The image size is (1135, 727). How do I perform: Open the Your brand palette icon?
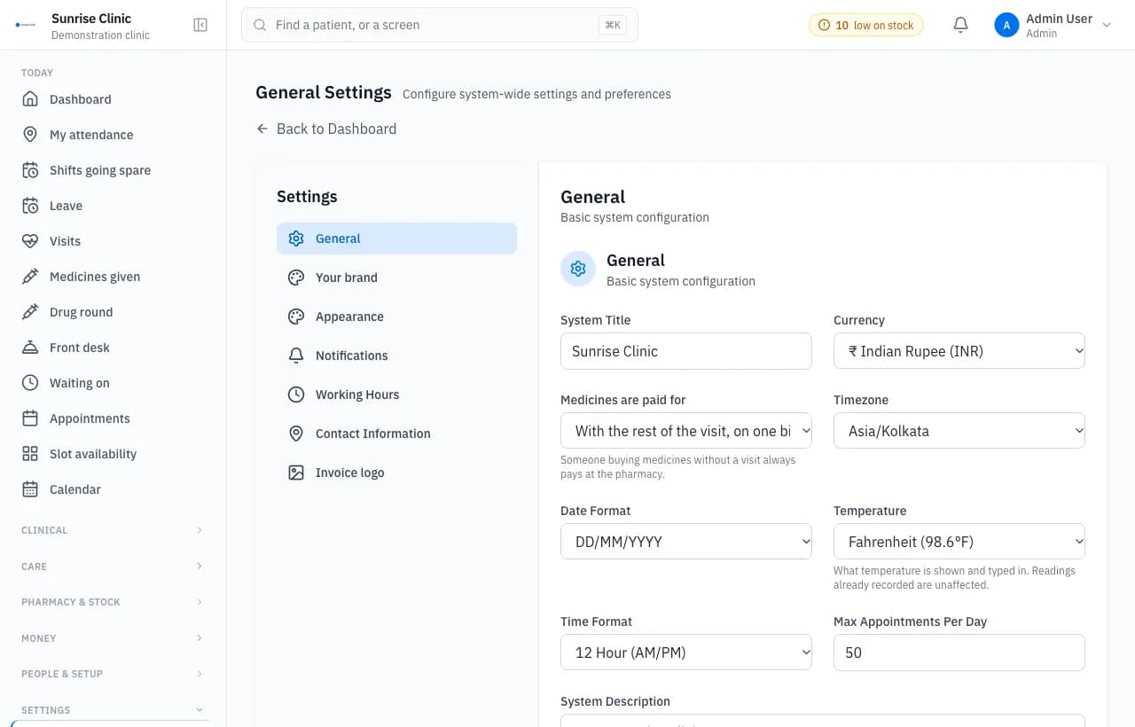[296, 278]
